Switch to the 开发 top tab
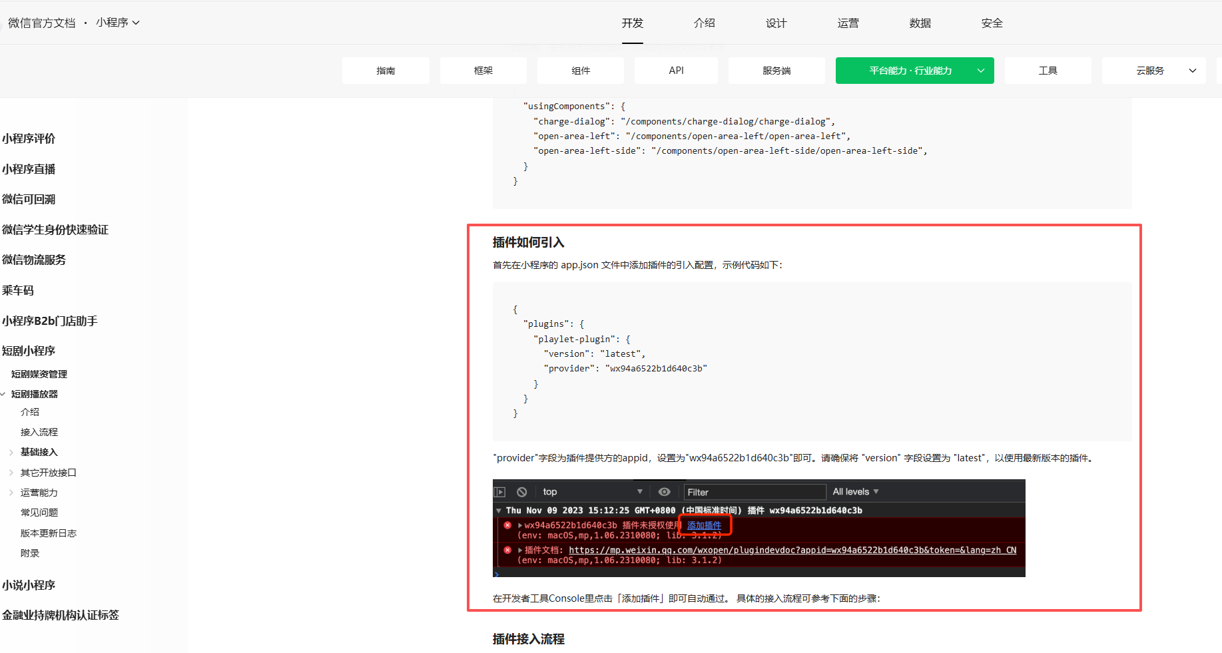The image size is (1222, 653). (633, 23)
